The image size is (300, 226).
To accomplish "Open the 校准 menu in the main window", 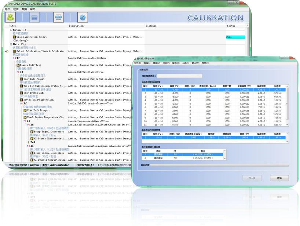I will click(x=15, y=9).
